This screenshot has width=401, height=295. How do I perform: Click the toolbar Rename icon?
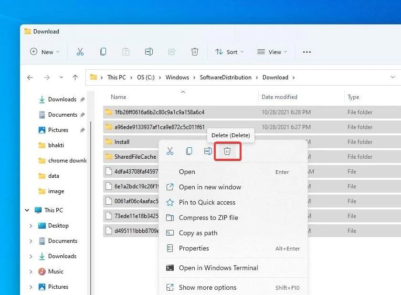click(x=149, y=52)
